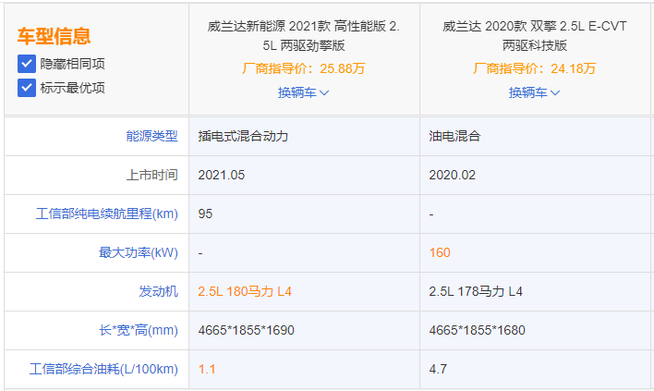Uncheck the 标示最优项 checkbox
654x391 pixels.
[26, 88]
